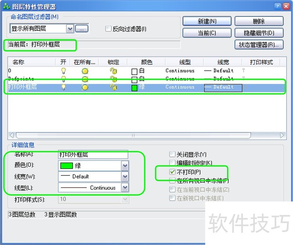Screen dimensions: 293x245
Task: Toggle the 在新视口中冻结(E) checkbox
Action: [172, 198]
